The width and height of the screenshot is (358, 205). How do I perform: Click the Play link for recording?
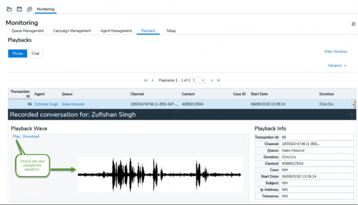pos(16,136)
